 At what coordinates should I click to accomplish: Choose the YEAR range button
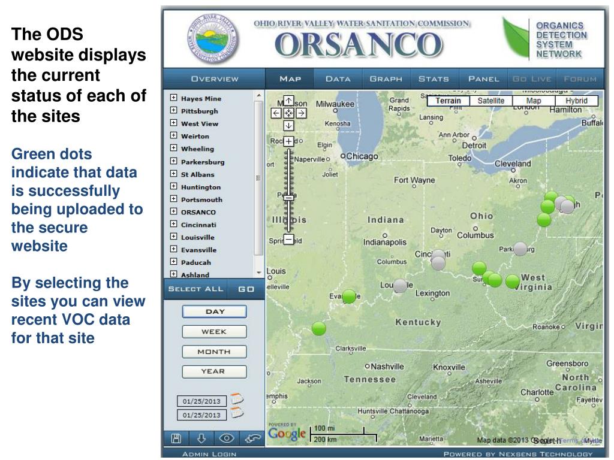(215, 371)
